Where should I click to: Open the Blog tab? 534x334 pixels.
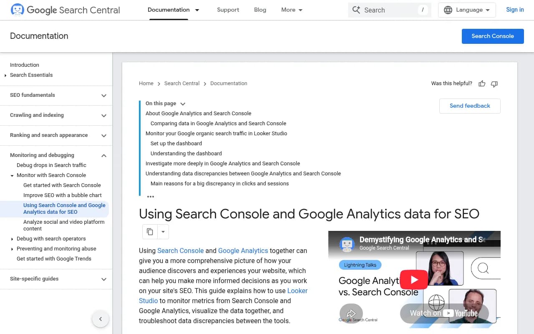pyautogui.click(x=260, y=10)
